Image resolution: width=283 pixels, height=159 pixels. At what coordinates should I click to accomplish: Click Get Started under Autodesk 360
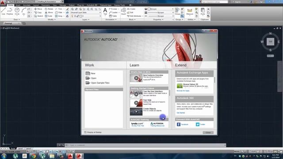181,113
